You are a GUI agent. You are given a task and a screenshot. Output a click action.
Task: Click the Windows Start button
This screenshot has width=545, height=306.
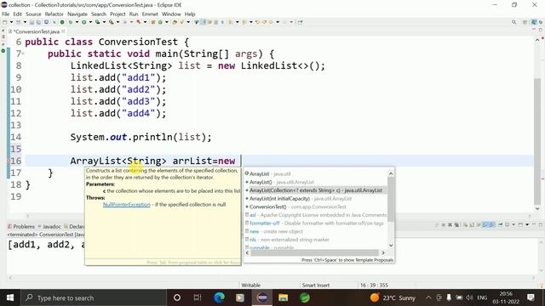pyautogui.click(x=10, y=297)
